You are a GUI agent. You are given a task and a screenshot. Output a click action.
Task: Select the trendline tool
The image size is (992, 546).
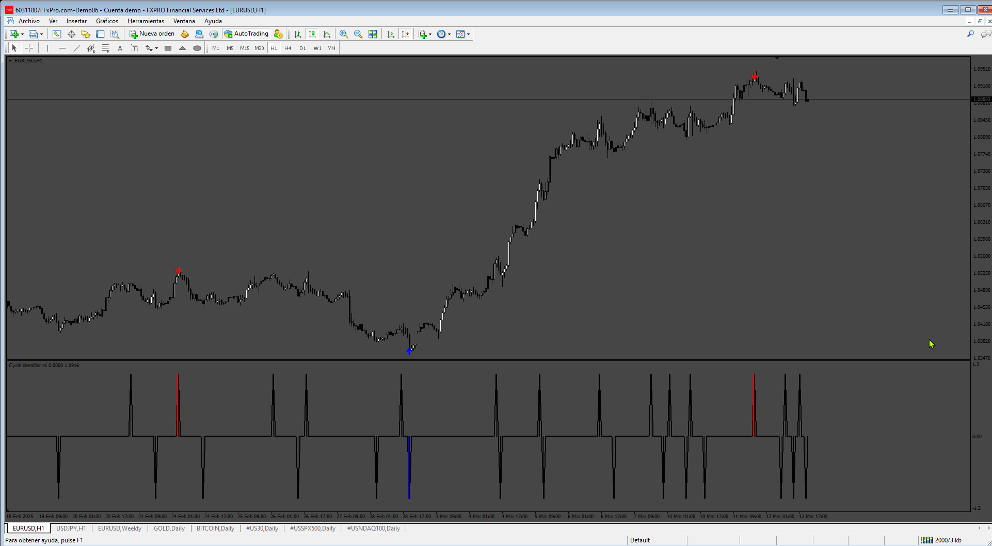click(77, 48)
